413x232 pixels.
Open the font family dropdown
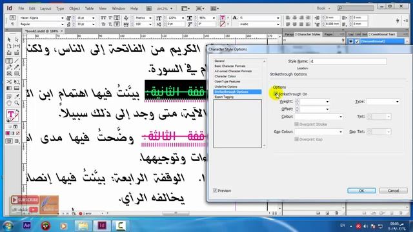pos(63,18)
